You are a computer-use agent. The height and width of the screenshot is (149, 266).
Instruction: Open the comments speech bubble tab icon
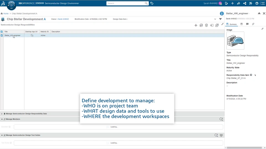(247, 24)
